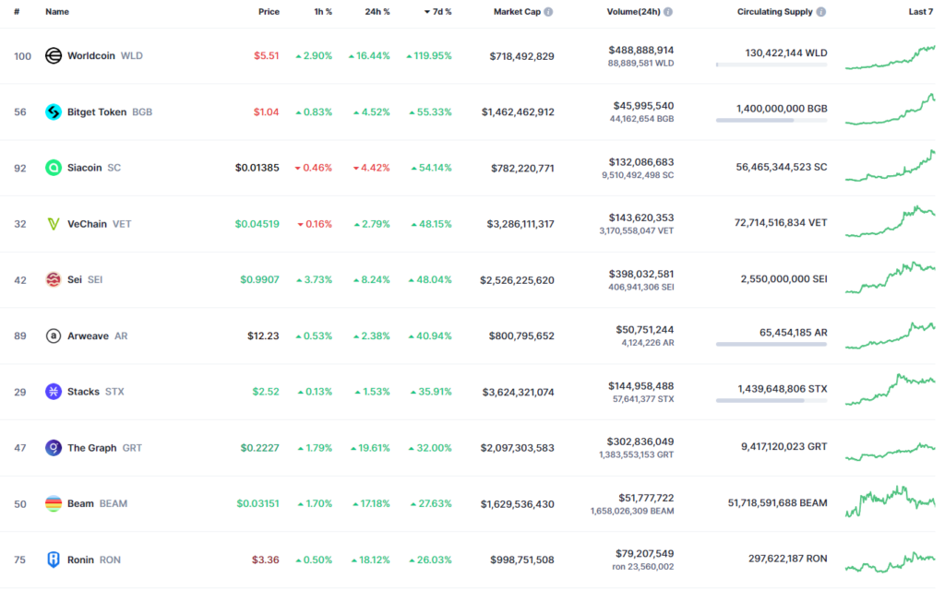Open the Stacks logo icon
Image resolution: width=945 pixels, height=589 pixels.
coord(53,392)
